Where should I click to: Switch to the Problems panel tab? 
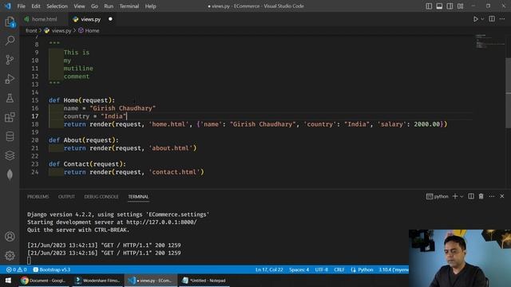pyautogui.click(x=38, y=197)
